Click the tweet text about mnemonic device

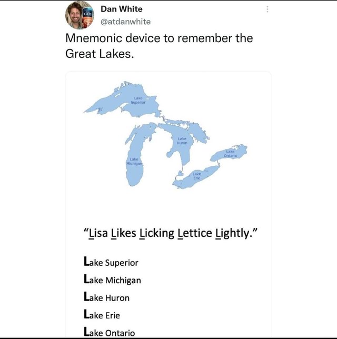159,46
